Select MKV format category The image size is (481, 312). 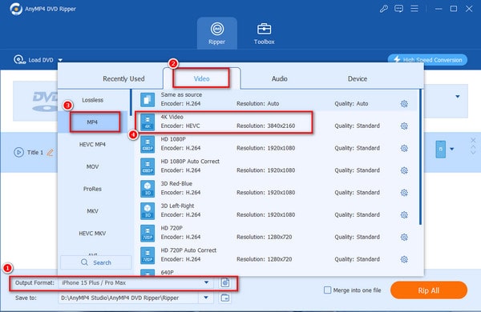coord(93,211)
